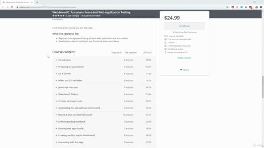Expand the Enforcing coding standards section
264x148 pixels.
tap(104, 122)
